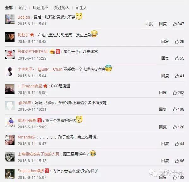Screen dimensions: 189x182
Task: Click thumbs-up icon next to 66
Action: click(177, 161)
